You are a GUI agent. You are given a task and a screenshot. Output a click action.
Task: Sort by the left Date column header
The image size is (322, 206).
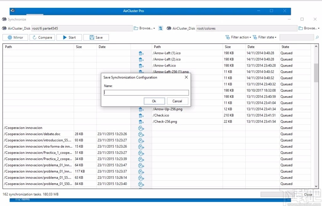point(113,47)
